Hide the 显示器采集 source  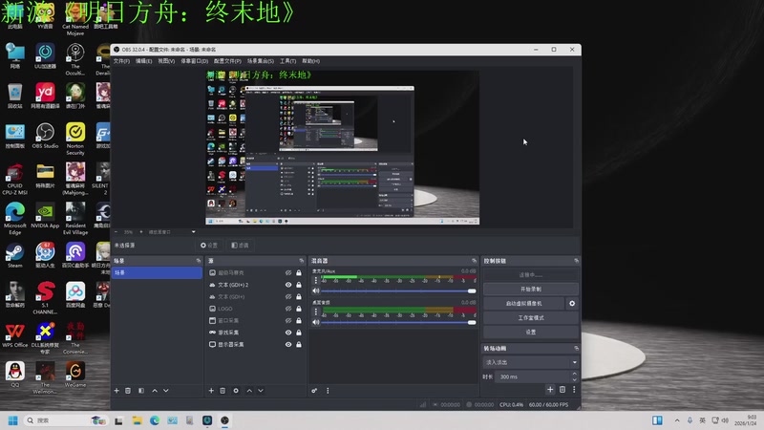[288, 344]
